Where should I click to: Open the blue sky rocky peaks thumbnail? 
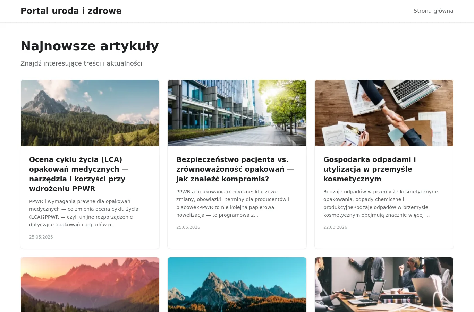point(237,285)
